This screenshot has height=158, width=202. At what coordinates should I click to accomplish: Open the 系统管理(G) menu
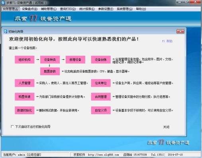(125, 9)
